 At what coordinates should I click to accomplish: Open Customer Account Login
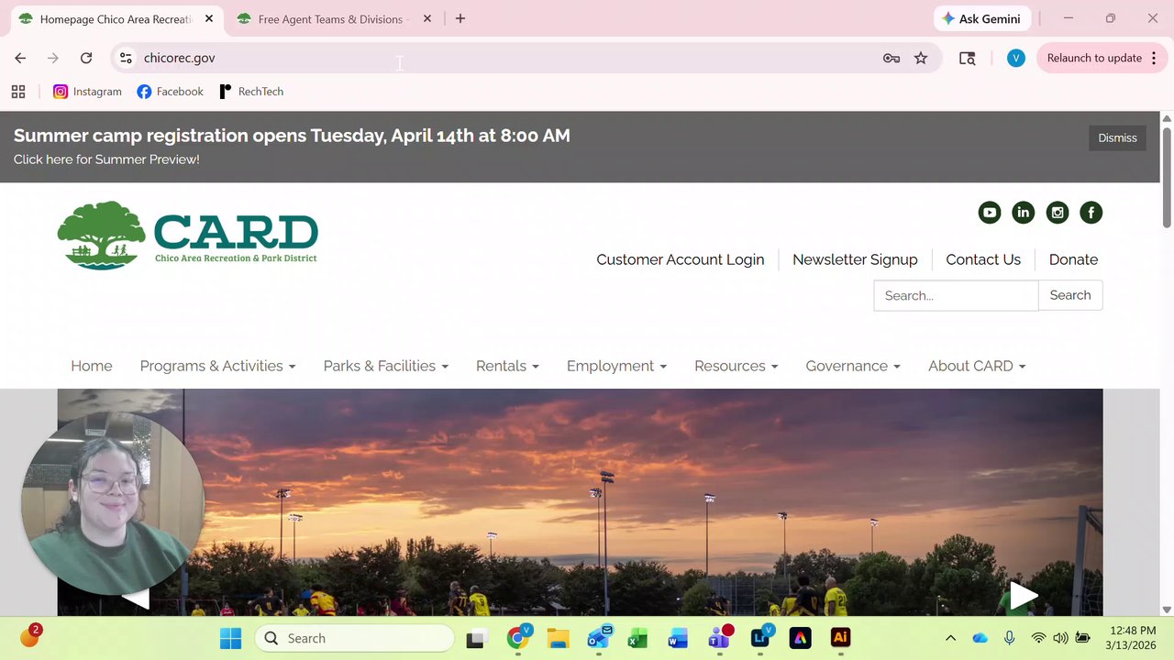coord(681,259)
